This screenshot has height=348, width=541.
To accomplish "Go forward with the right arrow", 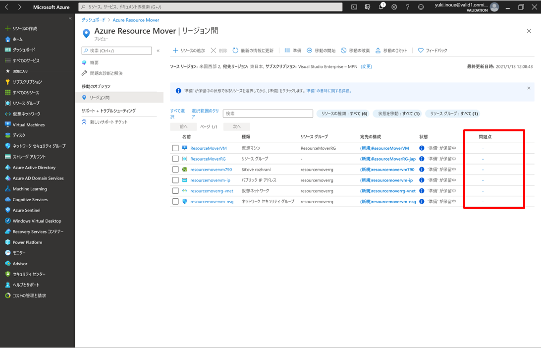I will [x=20, y=7].
